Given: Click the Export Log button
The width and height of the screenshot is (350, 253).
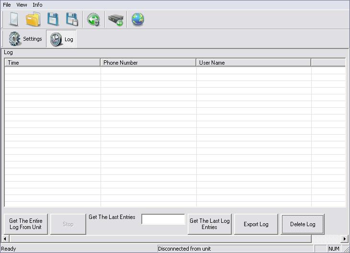Looking at the screenshot, I should (x=256, y=224).
